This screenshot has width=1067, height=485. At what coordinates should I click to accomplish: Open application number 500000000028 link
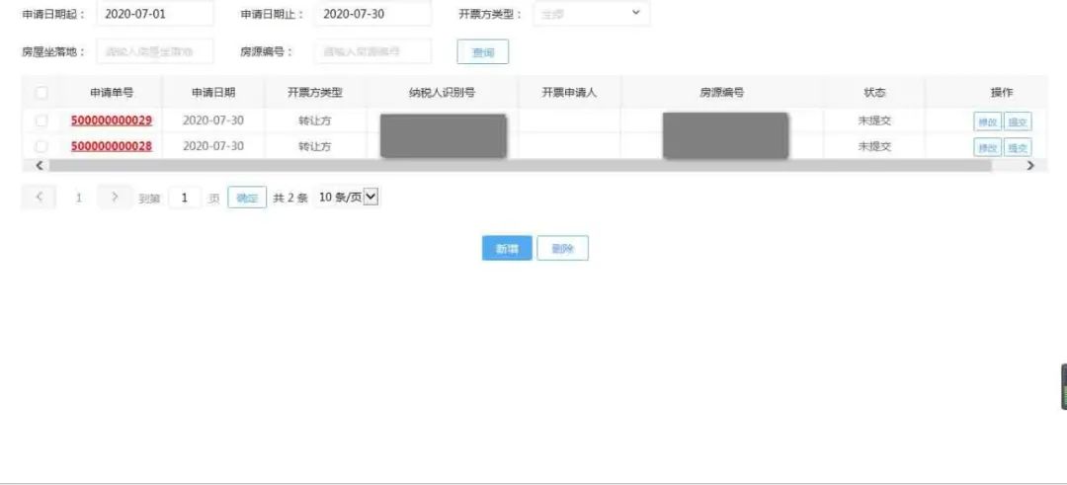point(112,146)
